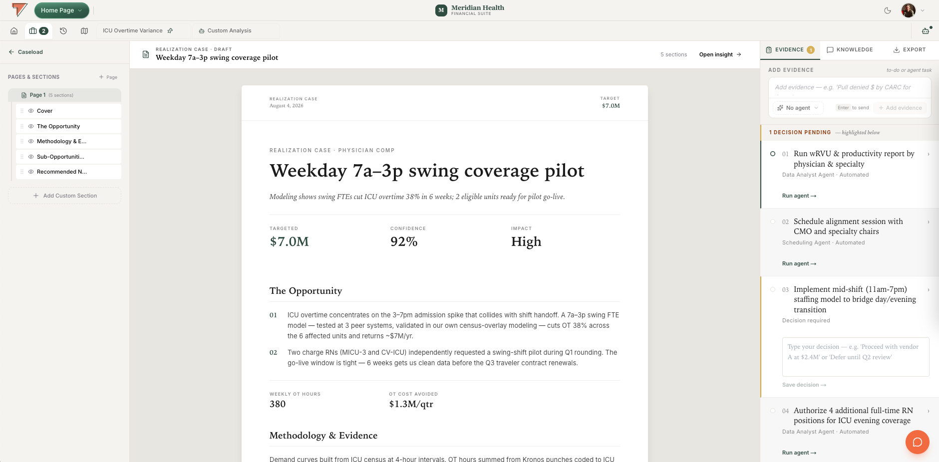The width and height of the screenshot is (939, 462).
Task: Unpin the ICU Overtime Variance tab
Action: [170, 31]
